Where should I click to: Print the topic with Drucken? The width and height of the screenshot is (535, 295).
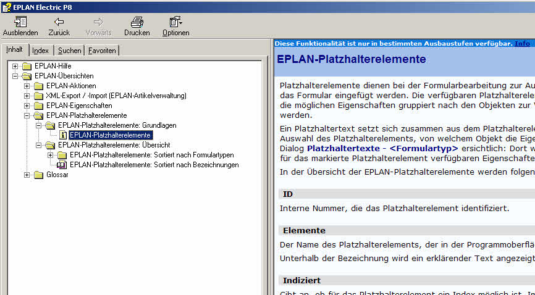pyautogui.click(x=137, y=27)
